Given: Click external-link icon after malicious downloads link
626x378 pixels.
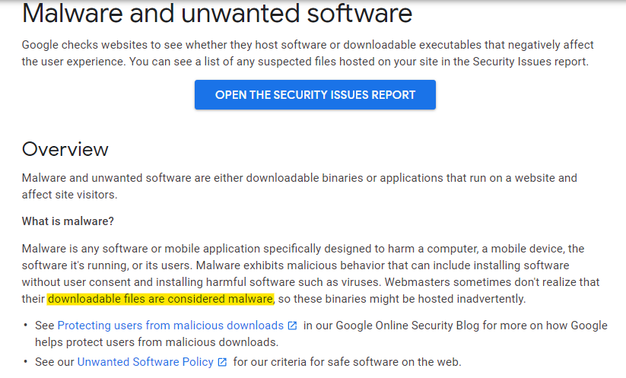Looking at the screenshot, I should (x=292, y=326).
